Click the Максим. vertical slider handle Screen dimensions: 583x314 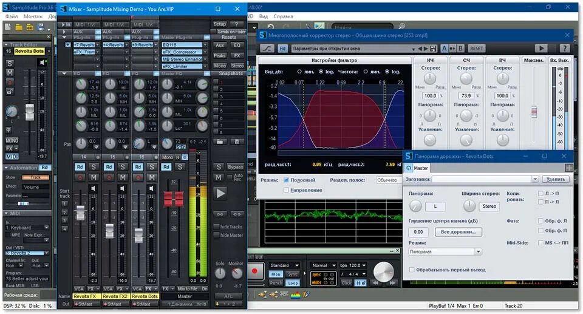pos(534,112)
